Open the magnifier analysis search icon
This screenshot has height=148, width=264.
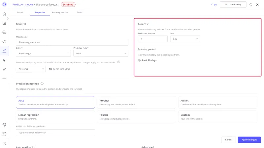pos(4,32)
